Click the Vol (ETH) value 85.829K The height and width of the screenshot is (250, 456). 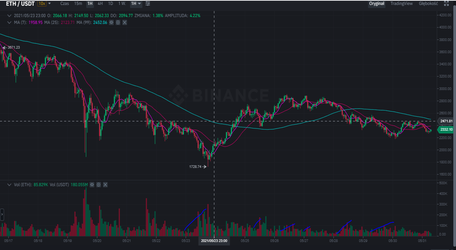point(40,185)
